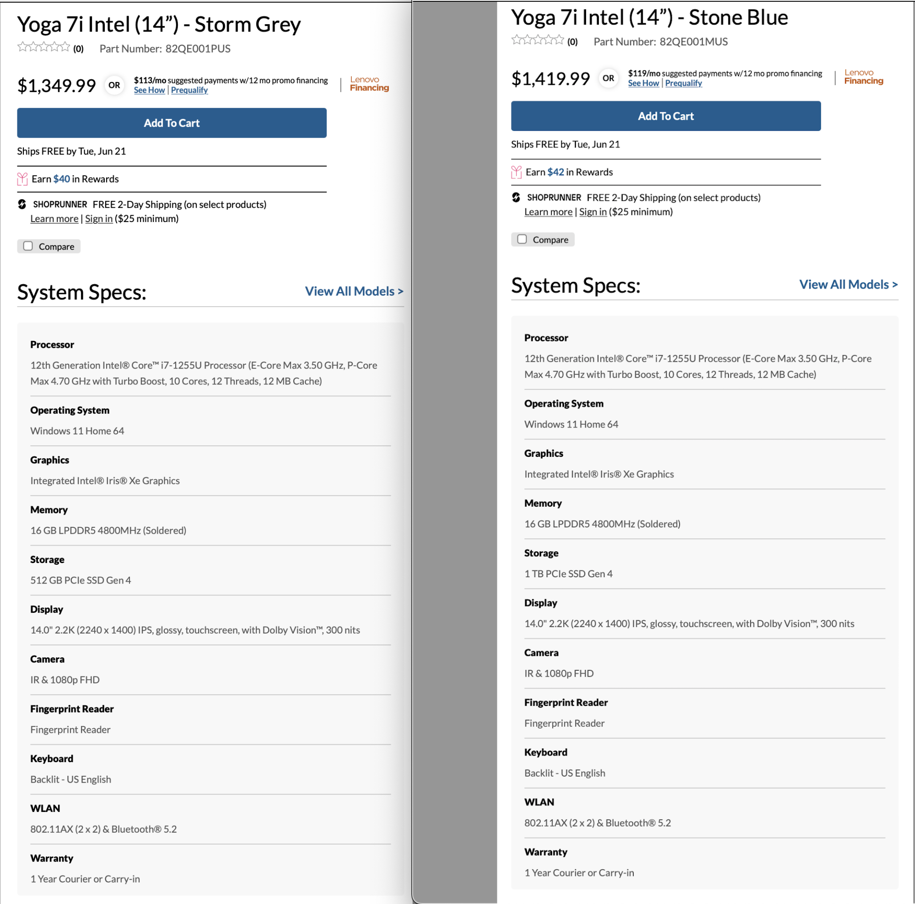Click the Storm Grey star rating icons
Screen dimensions: 915x904
43,47
